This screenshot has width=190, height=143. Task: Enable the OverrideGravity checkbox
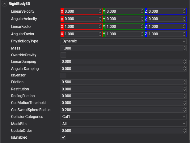63,55
